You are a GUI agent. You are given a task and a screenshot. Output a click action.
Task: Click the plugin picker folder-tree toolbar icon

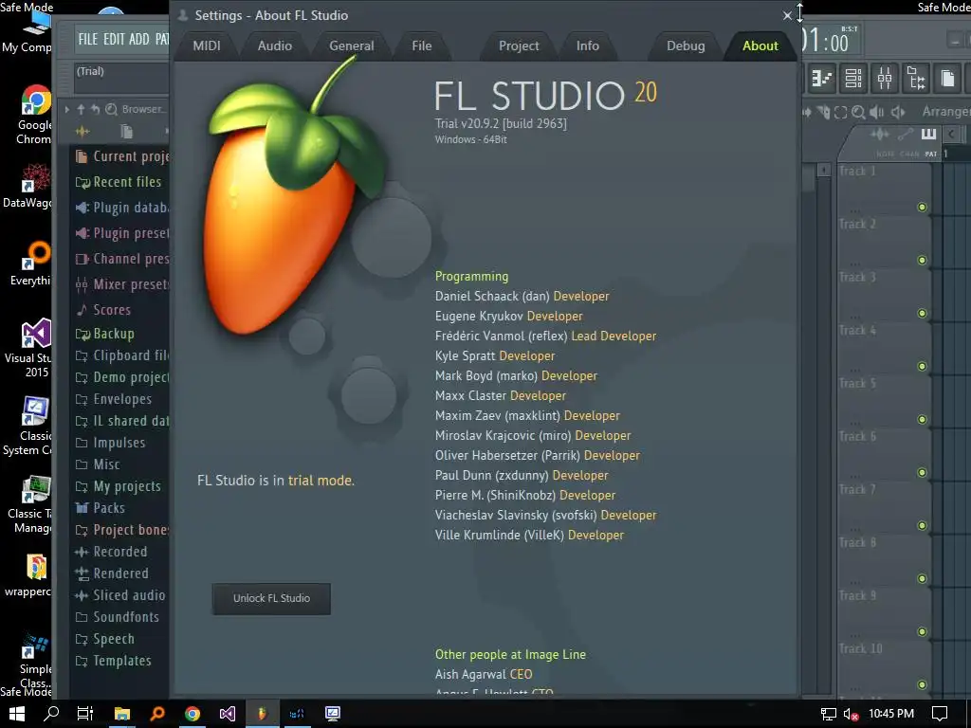(915, 79)
